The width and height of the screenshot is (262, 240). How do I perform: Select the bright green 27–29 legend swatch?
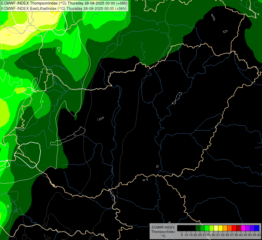207,228
